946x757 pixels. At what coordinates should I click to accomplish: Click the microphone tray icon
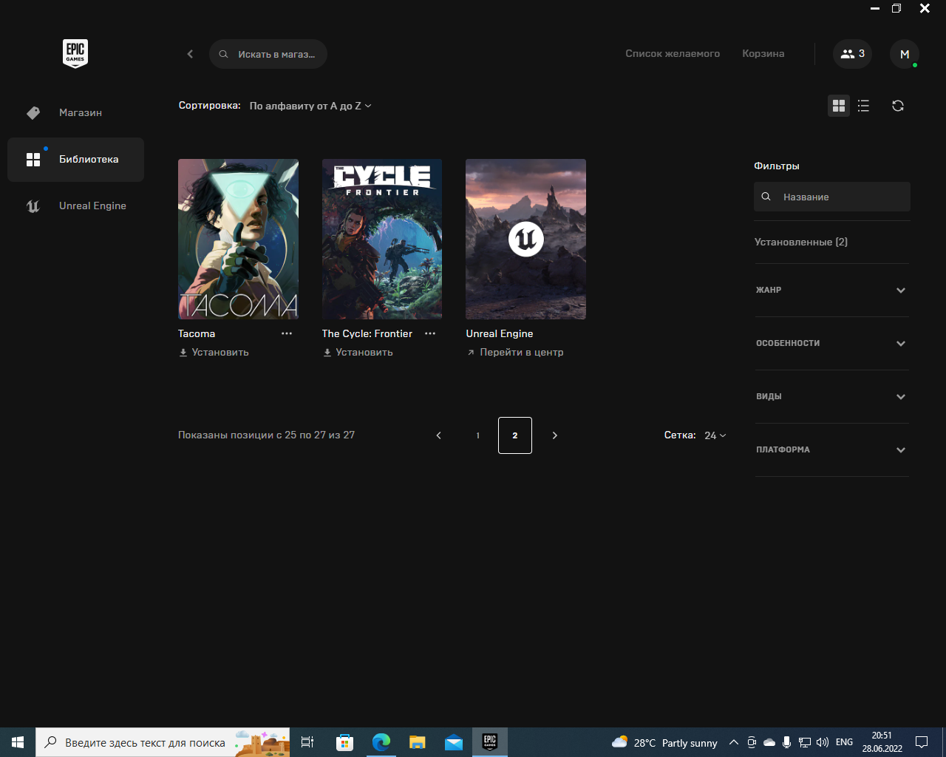click(x=787, y=742)
